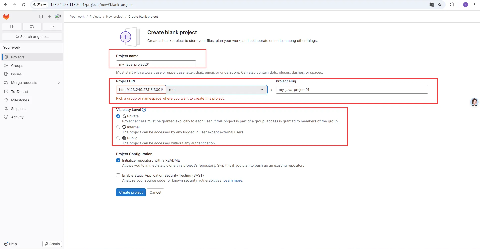480x249 pixels.
Task: Go to Groups in the sidebar
Action: (32, 66)
